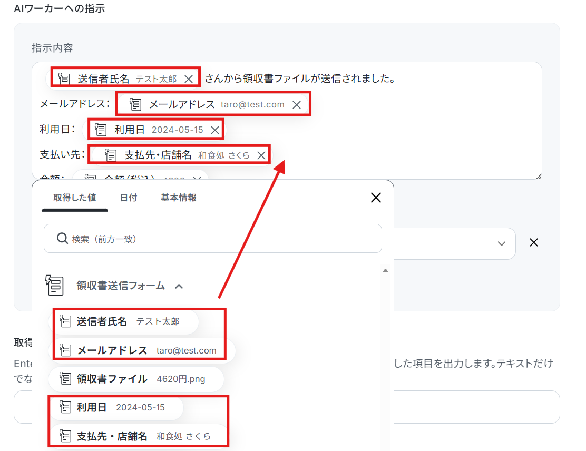Image resolution: width=586 pixels, height=451 pixels.
Task: Click the icon beside メールアドレス in value list
Action: [65, 350]
